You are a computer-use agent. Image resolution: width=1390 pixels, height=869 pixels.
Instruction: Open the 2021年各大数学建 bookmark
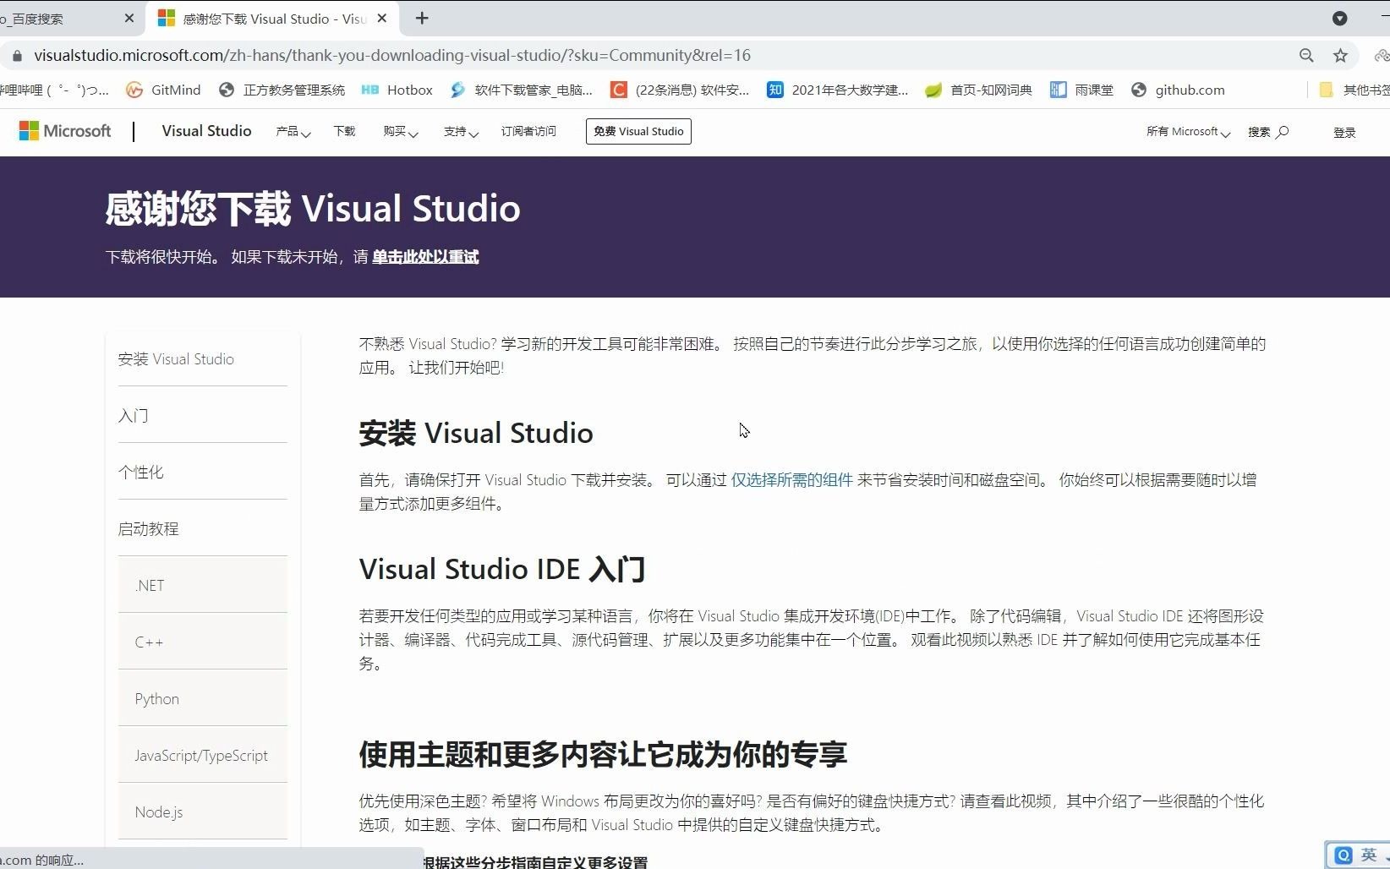point(837,90)
